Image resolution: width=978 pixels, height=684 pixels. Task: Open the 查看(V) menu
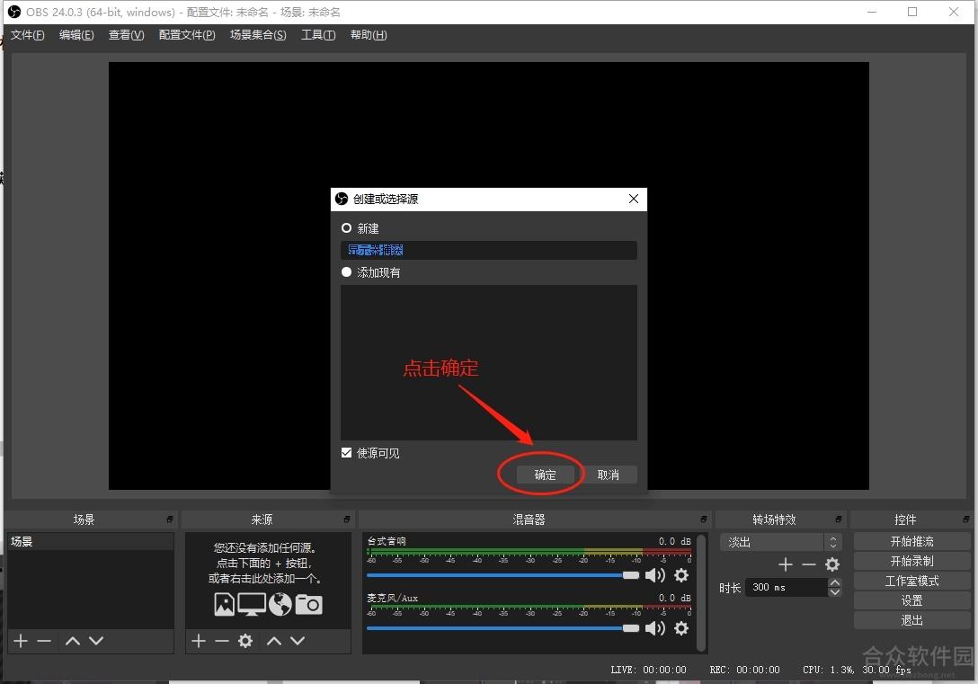pos(126,35)
